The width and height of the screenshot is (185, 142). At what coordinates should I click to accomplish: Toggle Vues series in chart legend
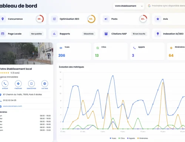point(113,138)
